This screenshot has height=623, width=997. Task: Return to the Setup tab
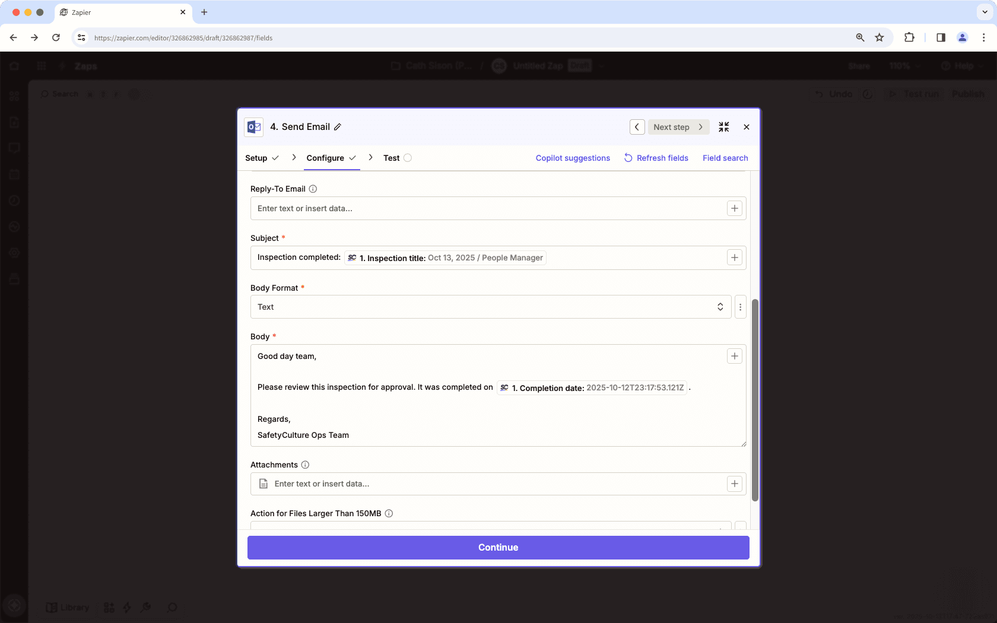coord(256,158)
